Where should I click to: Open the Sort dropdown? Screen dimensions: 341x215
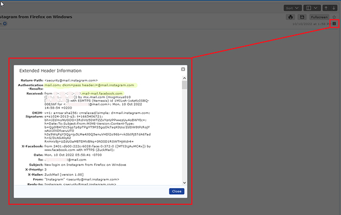tap(292, 8)
